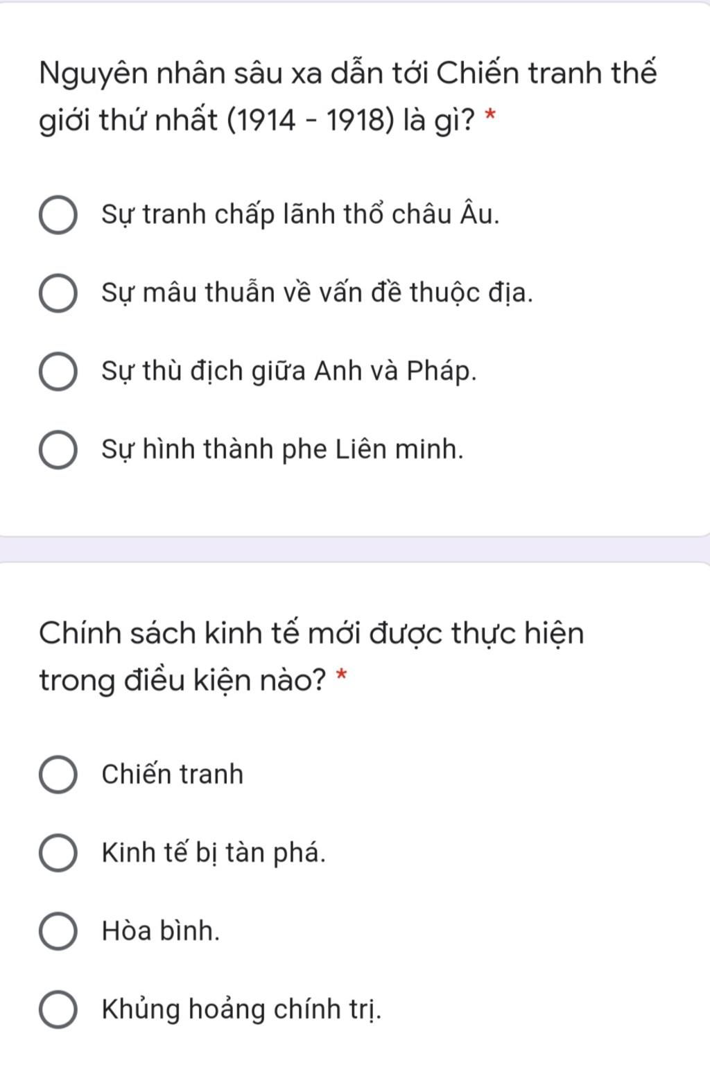Choose radio for 'Sự mâu thuẫn về vấn đề thuộc địa'
This screenshot has width=710, height=1065.
[x=58, y=293]
